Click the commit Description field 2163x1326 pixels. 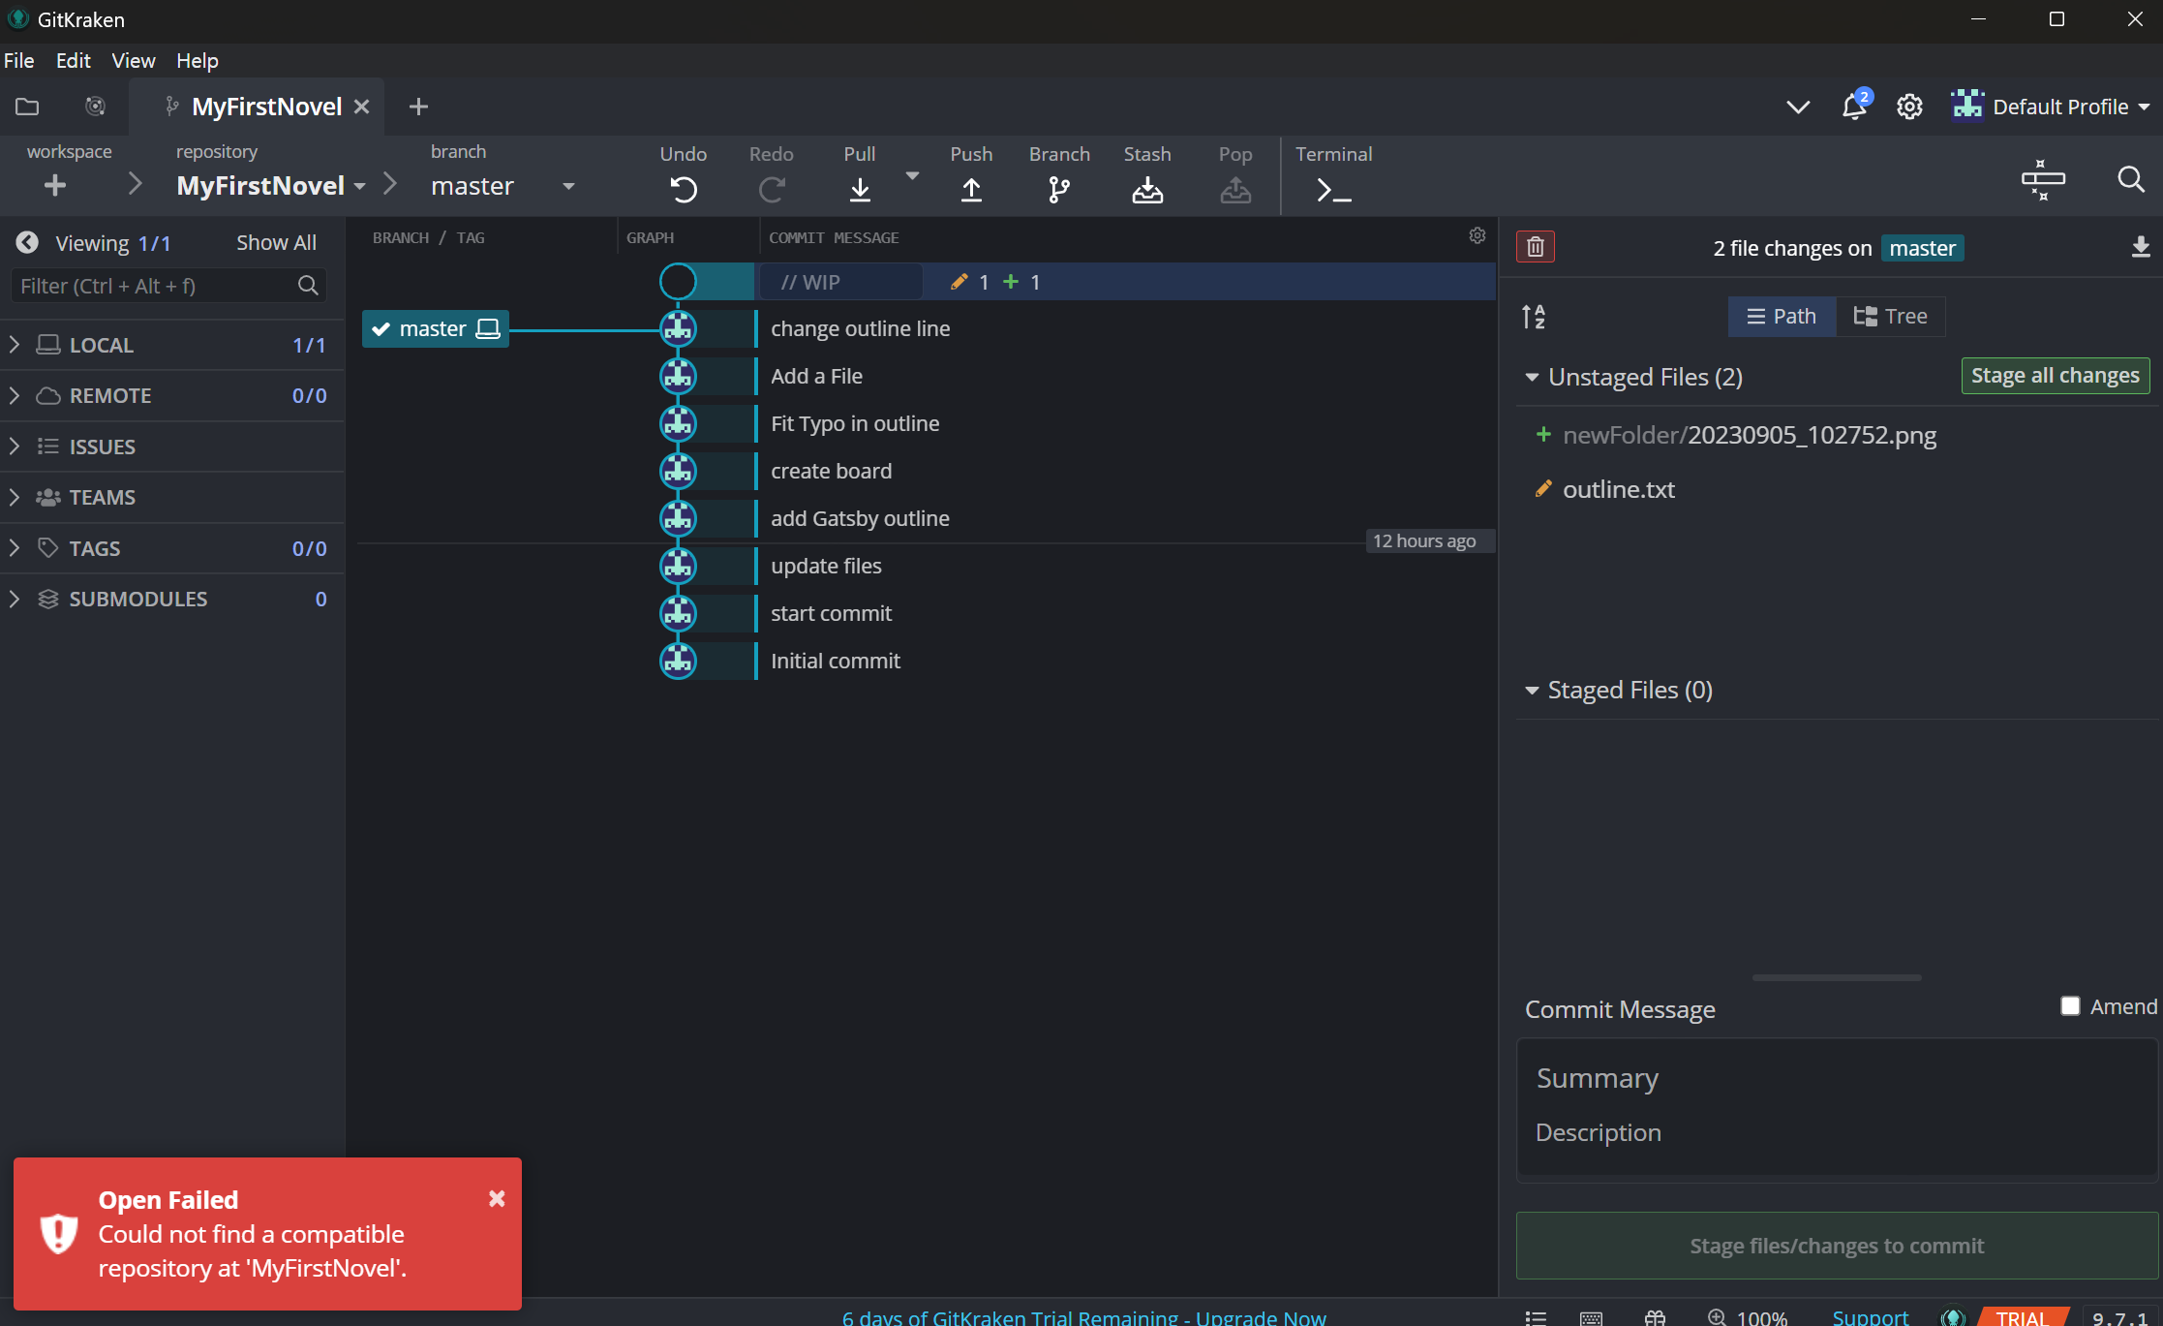click(1836, 1132)
